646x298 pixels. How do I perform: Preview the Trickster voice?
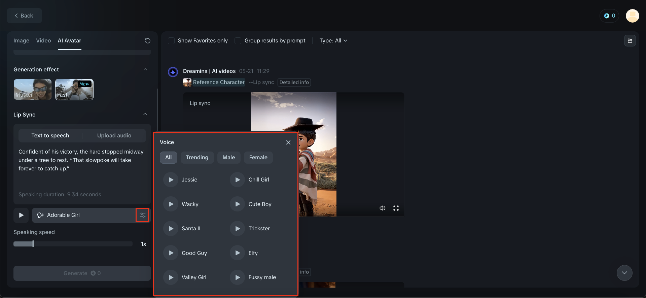[x=238, y=229]
